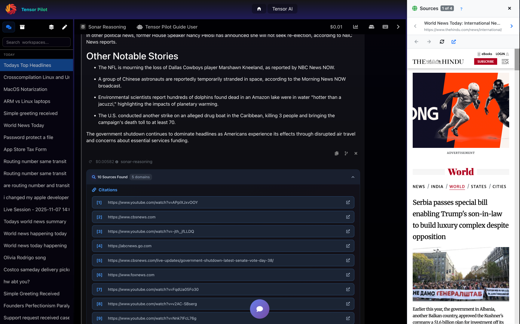Open Sonar Reasoning model selector
The image size is (520, 324).
click(x=103, y=27)
